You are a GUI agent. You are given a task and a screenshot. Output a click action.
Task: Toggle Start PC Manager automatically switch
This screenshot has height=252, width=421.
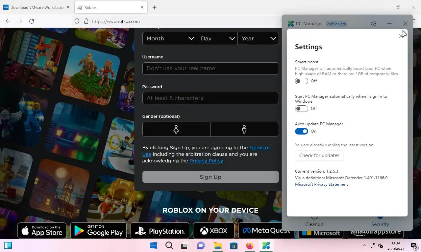pos(301,108)
